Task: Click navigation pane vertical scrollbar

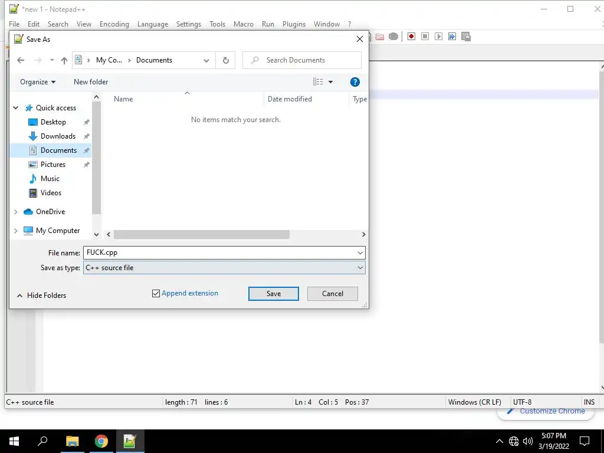Action: click(96, 158)
